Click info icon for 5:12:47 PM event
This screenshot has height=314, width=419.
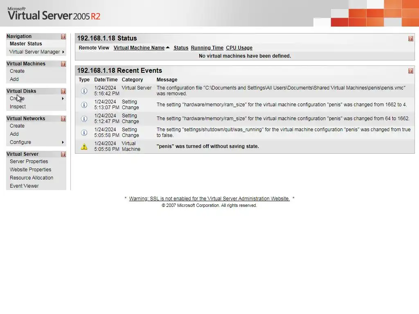84,119
